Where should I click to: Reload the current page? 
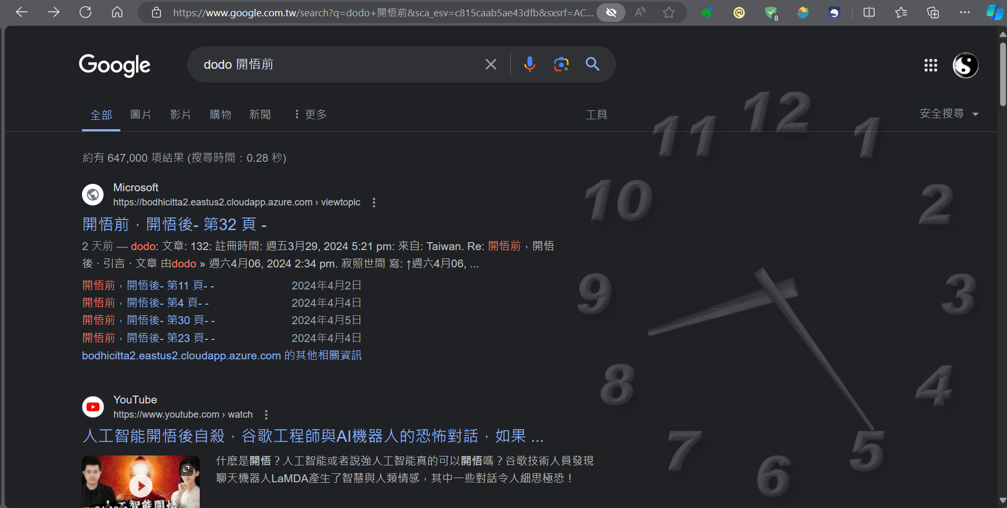85,12
